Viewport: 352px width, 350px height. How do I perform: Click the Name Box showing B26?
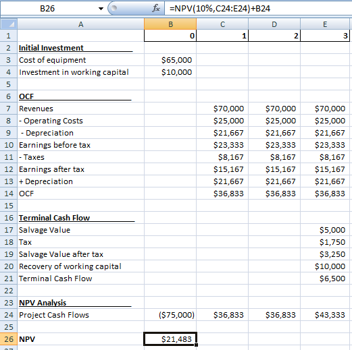pyautogui.click(x=47, y=9)
